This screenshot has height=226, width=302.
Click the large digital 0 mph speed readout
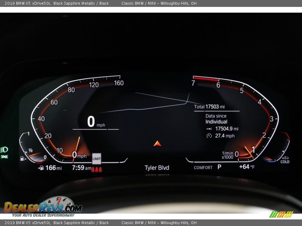pos(96,122)
